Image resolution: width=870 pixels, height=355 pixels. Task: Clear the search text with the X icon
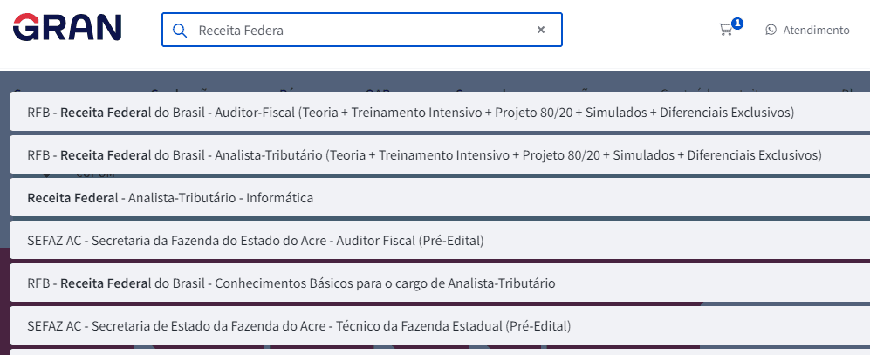(541, 30)
